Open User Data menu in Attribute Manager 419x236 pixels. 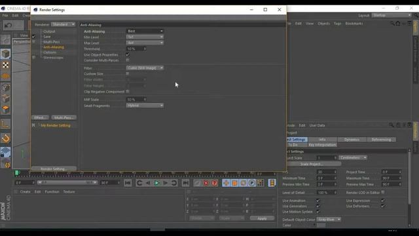pos(317,125)
